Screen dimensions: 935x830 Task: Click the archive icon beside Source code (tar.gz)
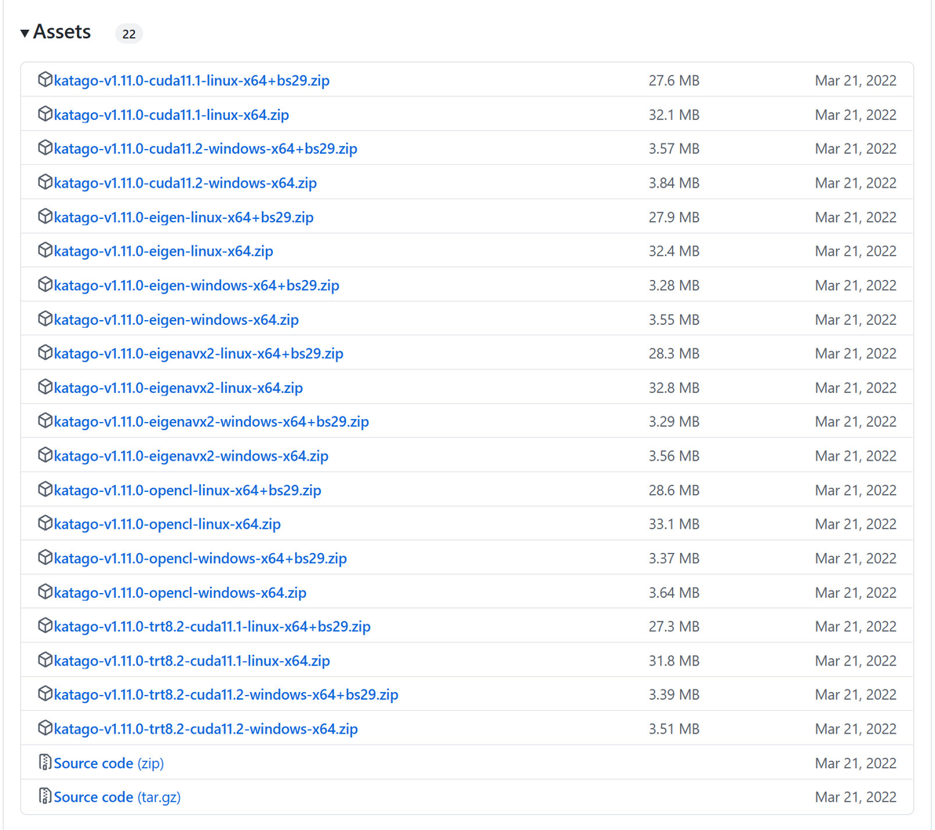(x=45, y=797)
